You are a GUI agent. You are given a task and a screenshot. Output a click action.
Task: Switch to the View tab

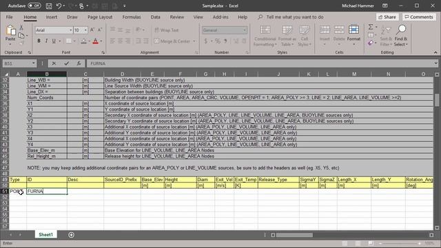[x=198, y=17]
